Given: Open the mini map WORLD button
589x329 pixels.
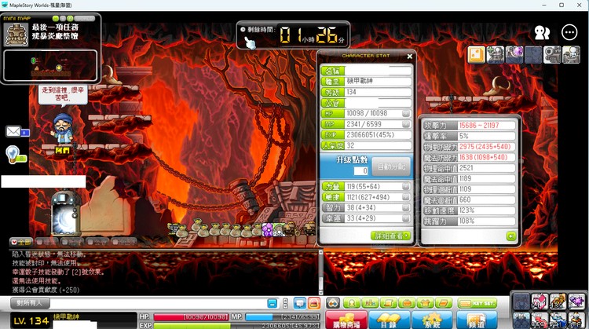Looking at the screenshot, I should pyautogui.click(x=84, y=18).
